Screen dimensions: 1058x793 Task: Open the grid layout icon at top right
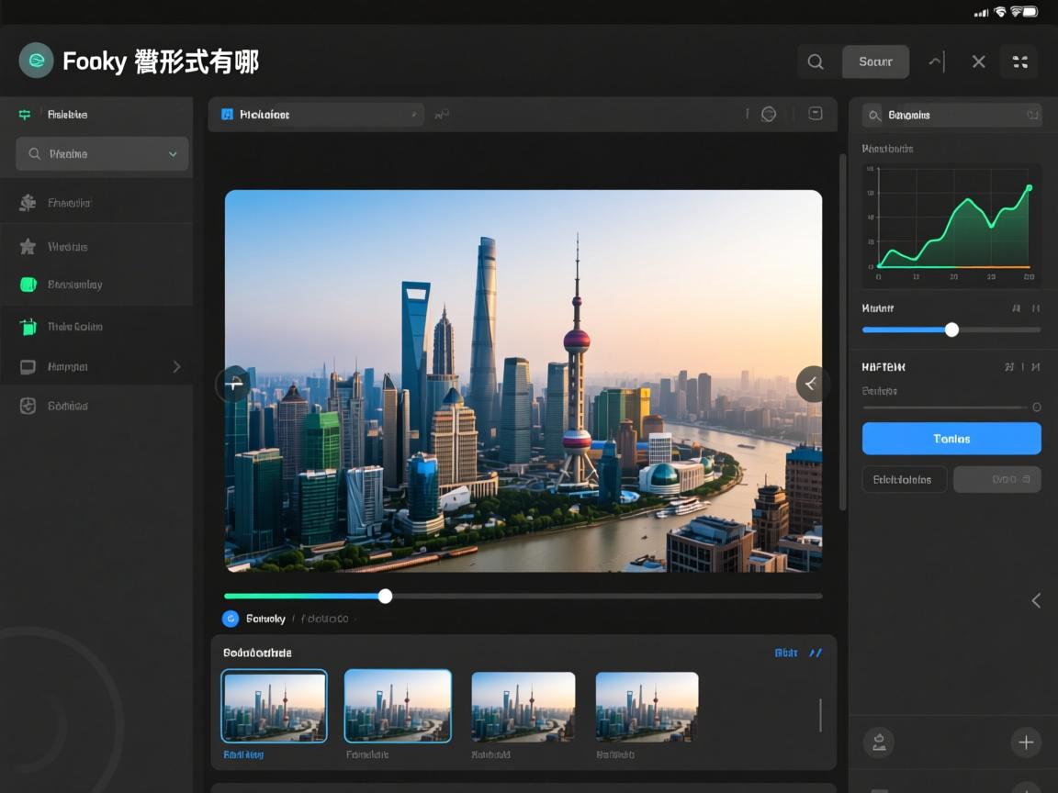coord(1019,61)
